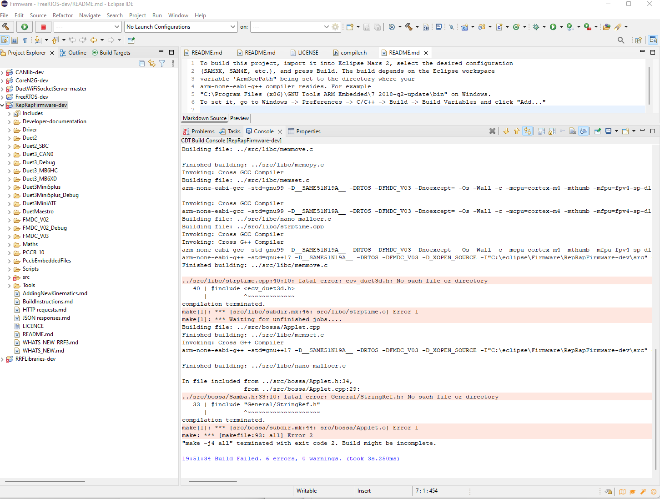Expand the CANlib-dev project
The height and width of the screenshot is (499, 660).
click(3, 72)
